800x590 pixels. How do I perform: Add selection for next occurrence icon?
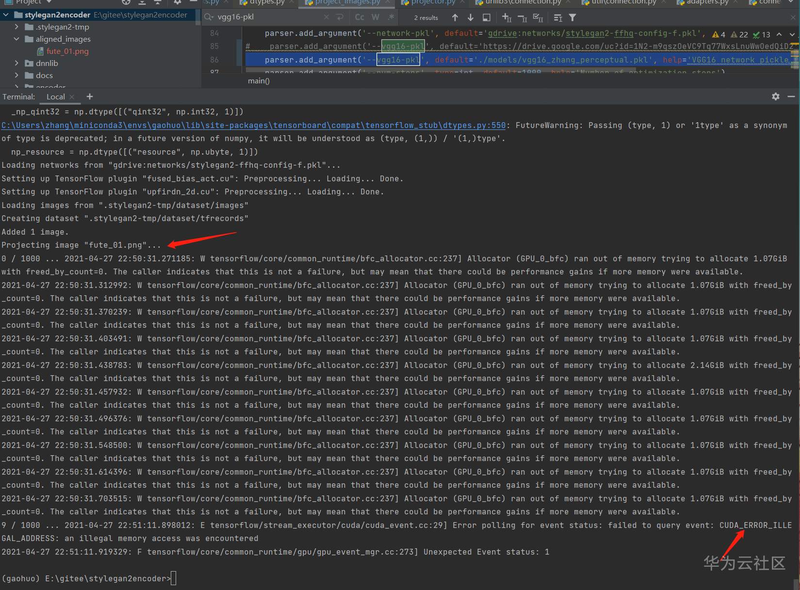(506, 17)
